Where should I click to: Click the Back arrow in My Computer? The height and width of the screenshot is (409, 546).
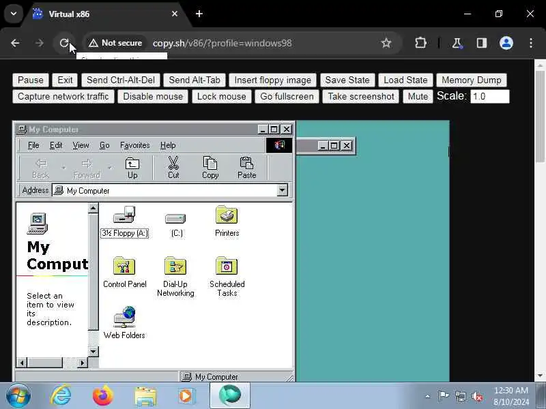point(41,164)
